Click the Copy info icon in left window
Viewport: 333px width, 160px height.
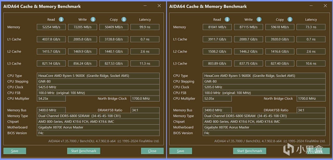pyautogui.click(x=124, y=19)
